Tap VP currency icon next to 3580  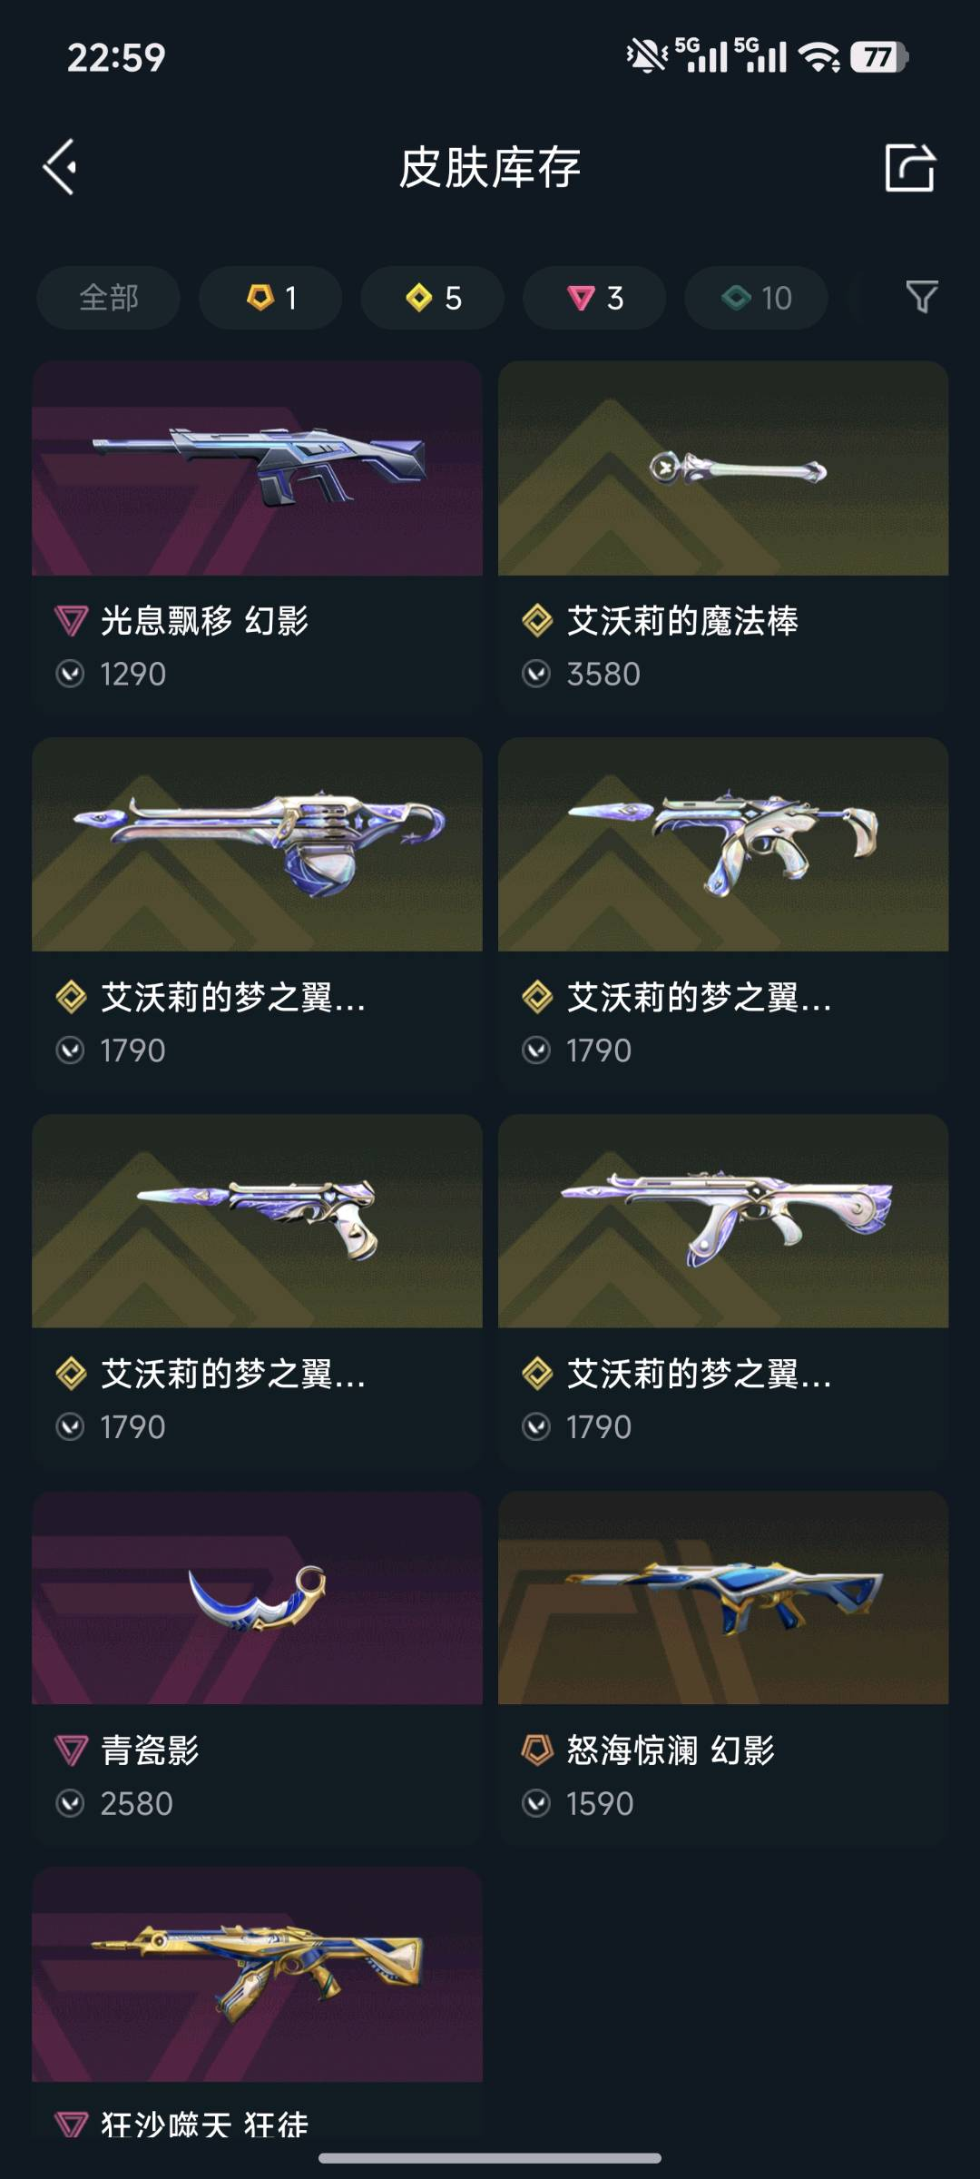[x=536, y=674]
